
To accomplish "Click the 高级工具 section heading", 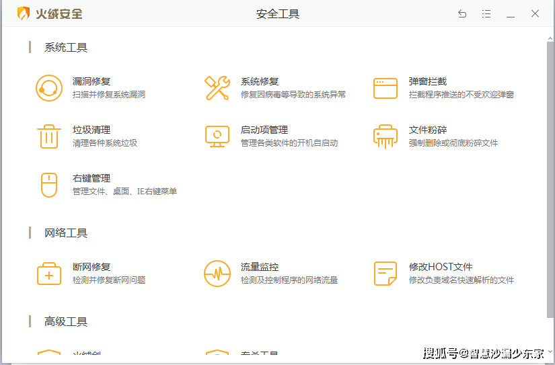I will coord(66,321).
